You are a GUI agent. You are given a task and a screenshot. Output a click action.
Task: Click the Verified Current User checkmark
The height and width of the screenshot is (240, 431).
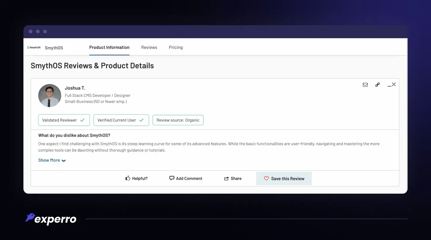click(x=141, y=120)
